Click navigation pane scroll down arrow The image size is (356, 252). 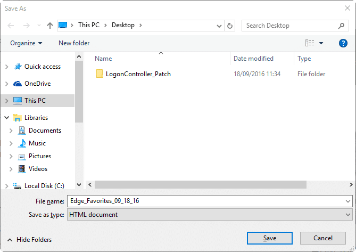[x=79, y=185]
